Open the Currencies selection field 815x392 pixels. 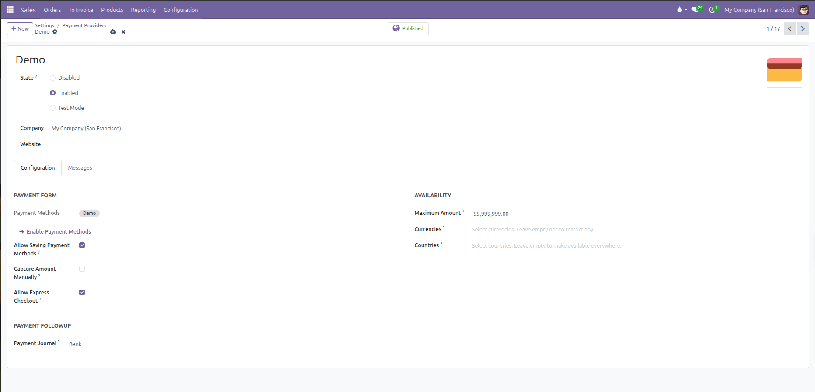(x=637, y=230)
